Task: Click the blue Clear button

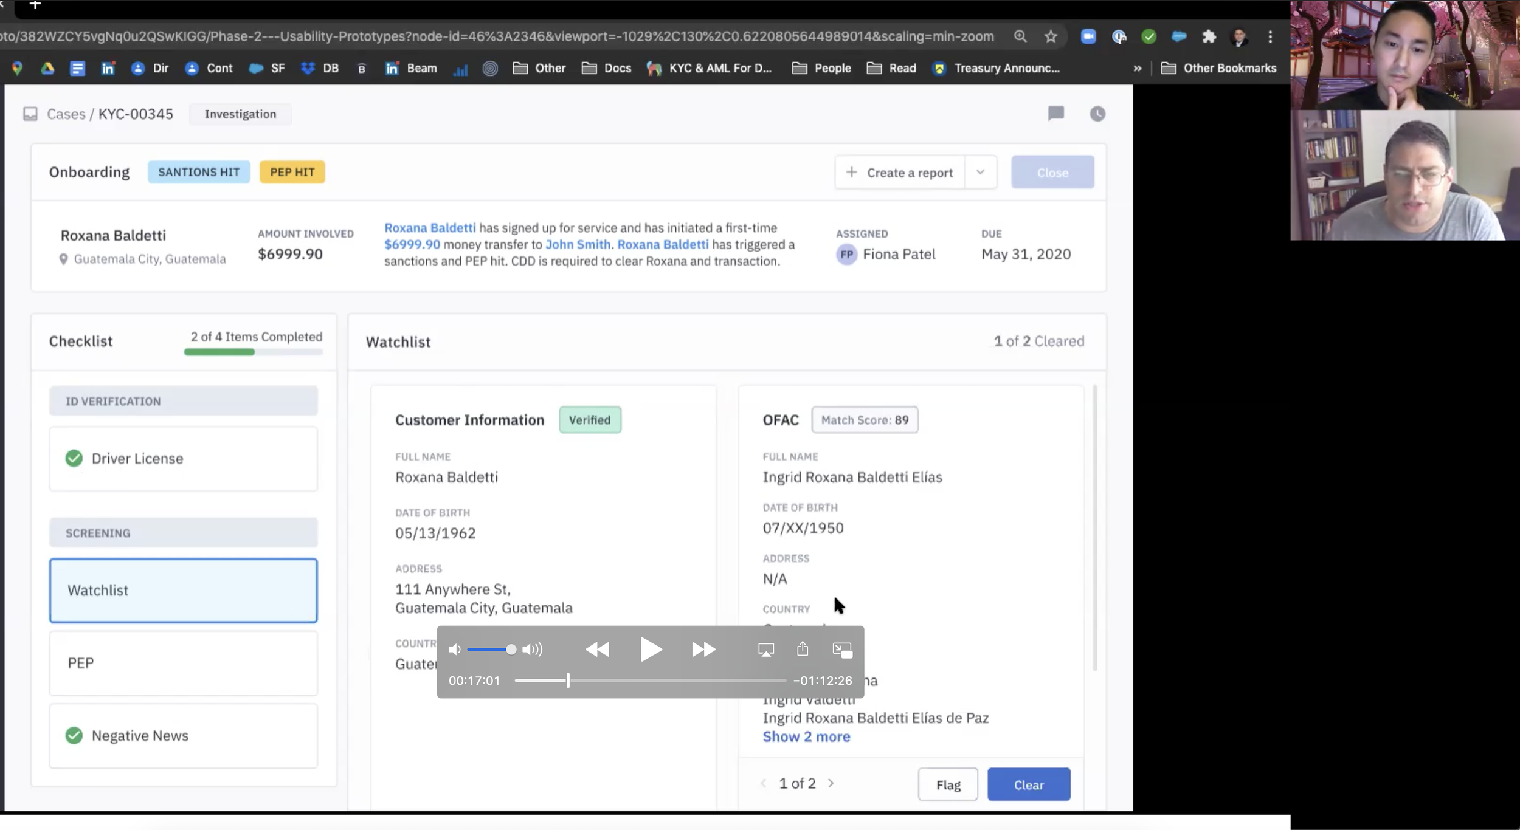Action: 1028,784
